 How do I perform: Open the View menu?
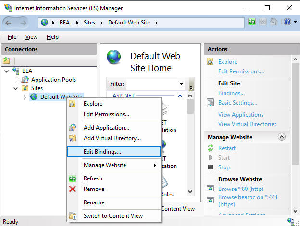tap(31, 37)
